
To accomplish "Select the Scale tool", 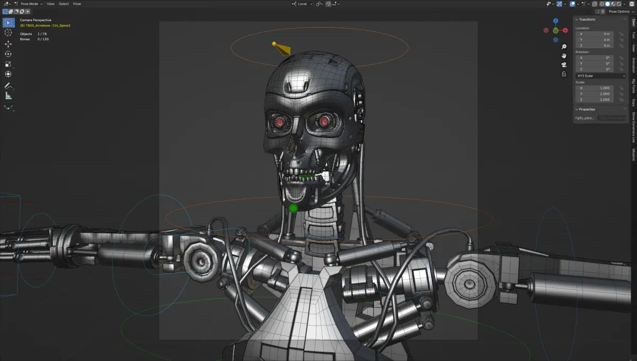I will (x=8, y=64).
